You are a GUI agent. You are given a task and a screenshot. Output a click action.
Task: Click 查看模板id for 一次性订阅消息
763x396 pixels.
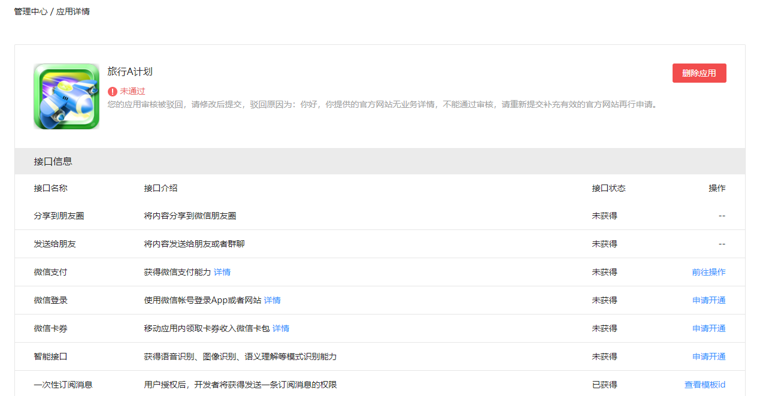tap(705, 385)
